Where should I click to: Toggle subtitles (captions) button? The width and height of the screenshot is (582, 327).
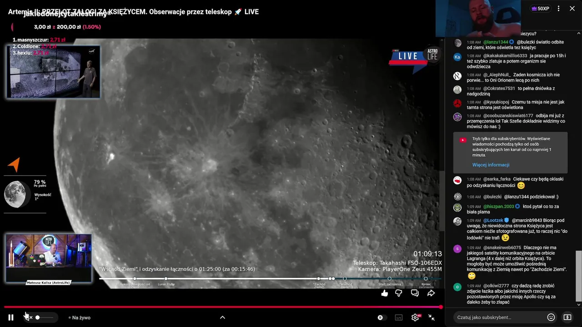pos(398,317)
